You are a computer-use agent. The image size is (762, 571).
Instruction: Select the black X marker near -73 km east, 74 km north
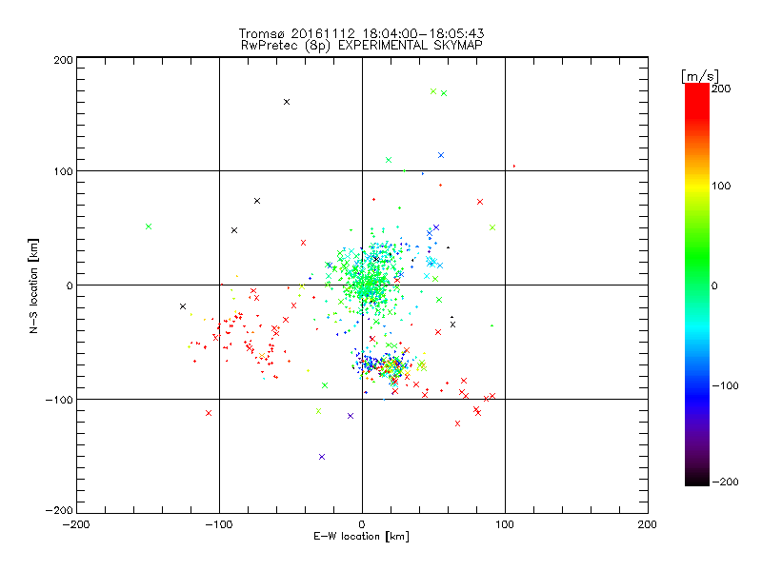pyautogui.click(x=257, y=201)
